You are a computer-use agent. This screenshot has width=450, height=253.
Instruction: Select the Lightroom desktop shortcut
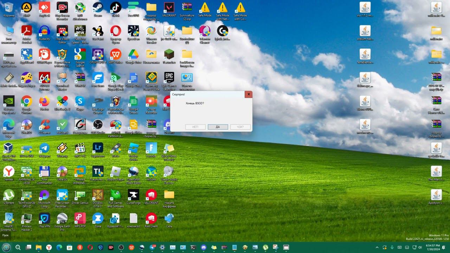98,150
